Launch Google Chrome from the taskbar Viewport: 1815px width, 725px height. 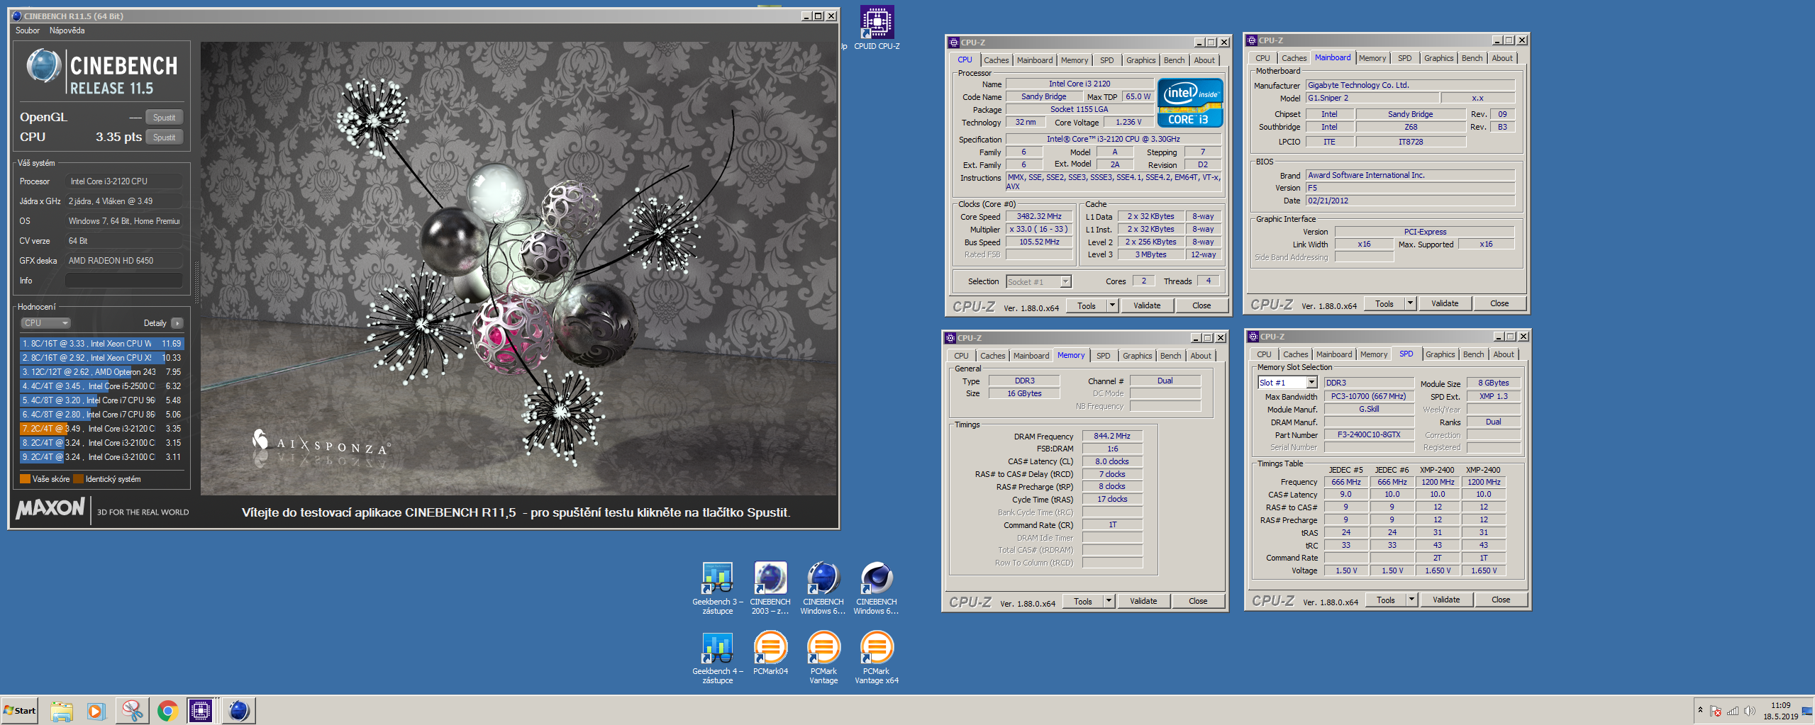167,710
